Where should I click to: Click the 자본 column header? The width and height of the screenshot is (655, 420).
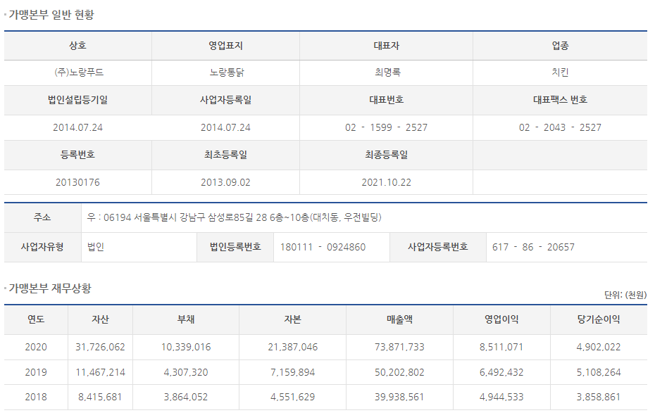[x=292, y=319]
